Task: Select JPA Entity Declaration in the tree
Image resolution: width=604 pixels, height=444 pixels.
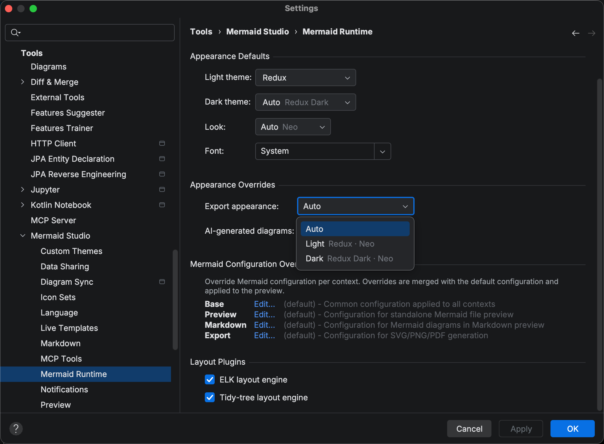Action: [73, 159]
